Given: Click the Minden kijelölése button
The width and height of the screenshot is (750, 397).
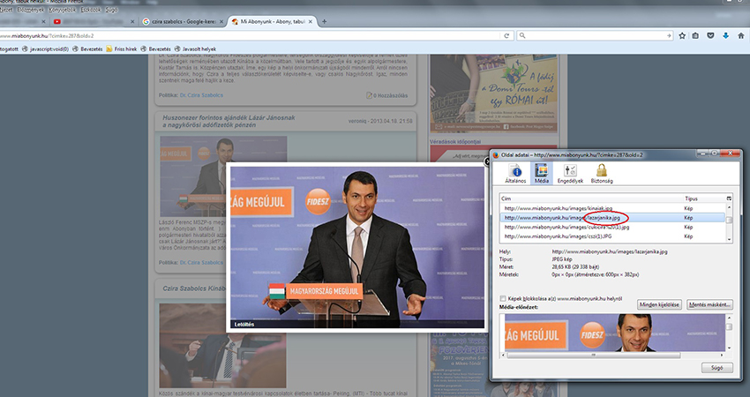Looking at the screenshot, I should pyautogui.click(x=660, y=304).
